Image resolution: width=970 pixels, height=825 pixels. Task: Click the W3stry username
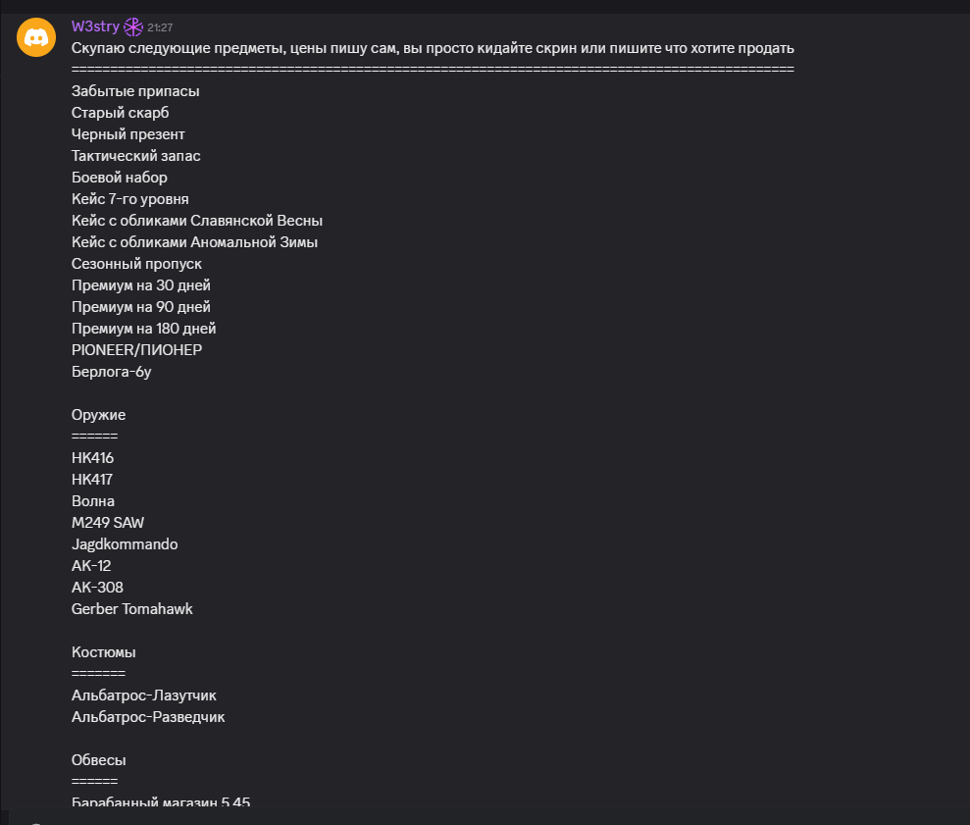[x=95, y=26]
